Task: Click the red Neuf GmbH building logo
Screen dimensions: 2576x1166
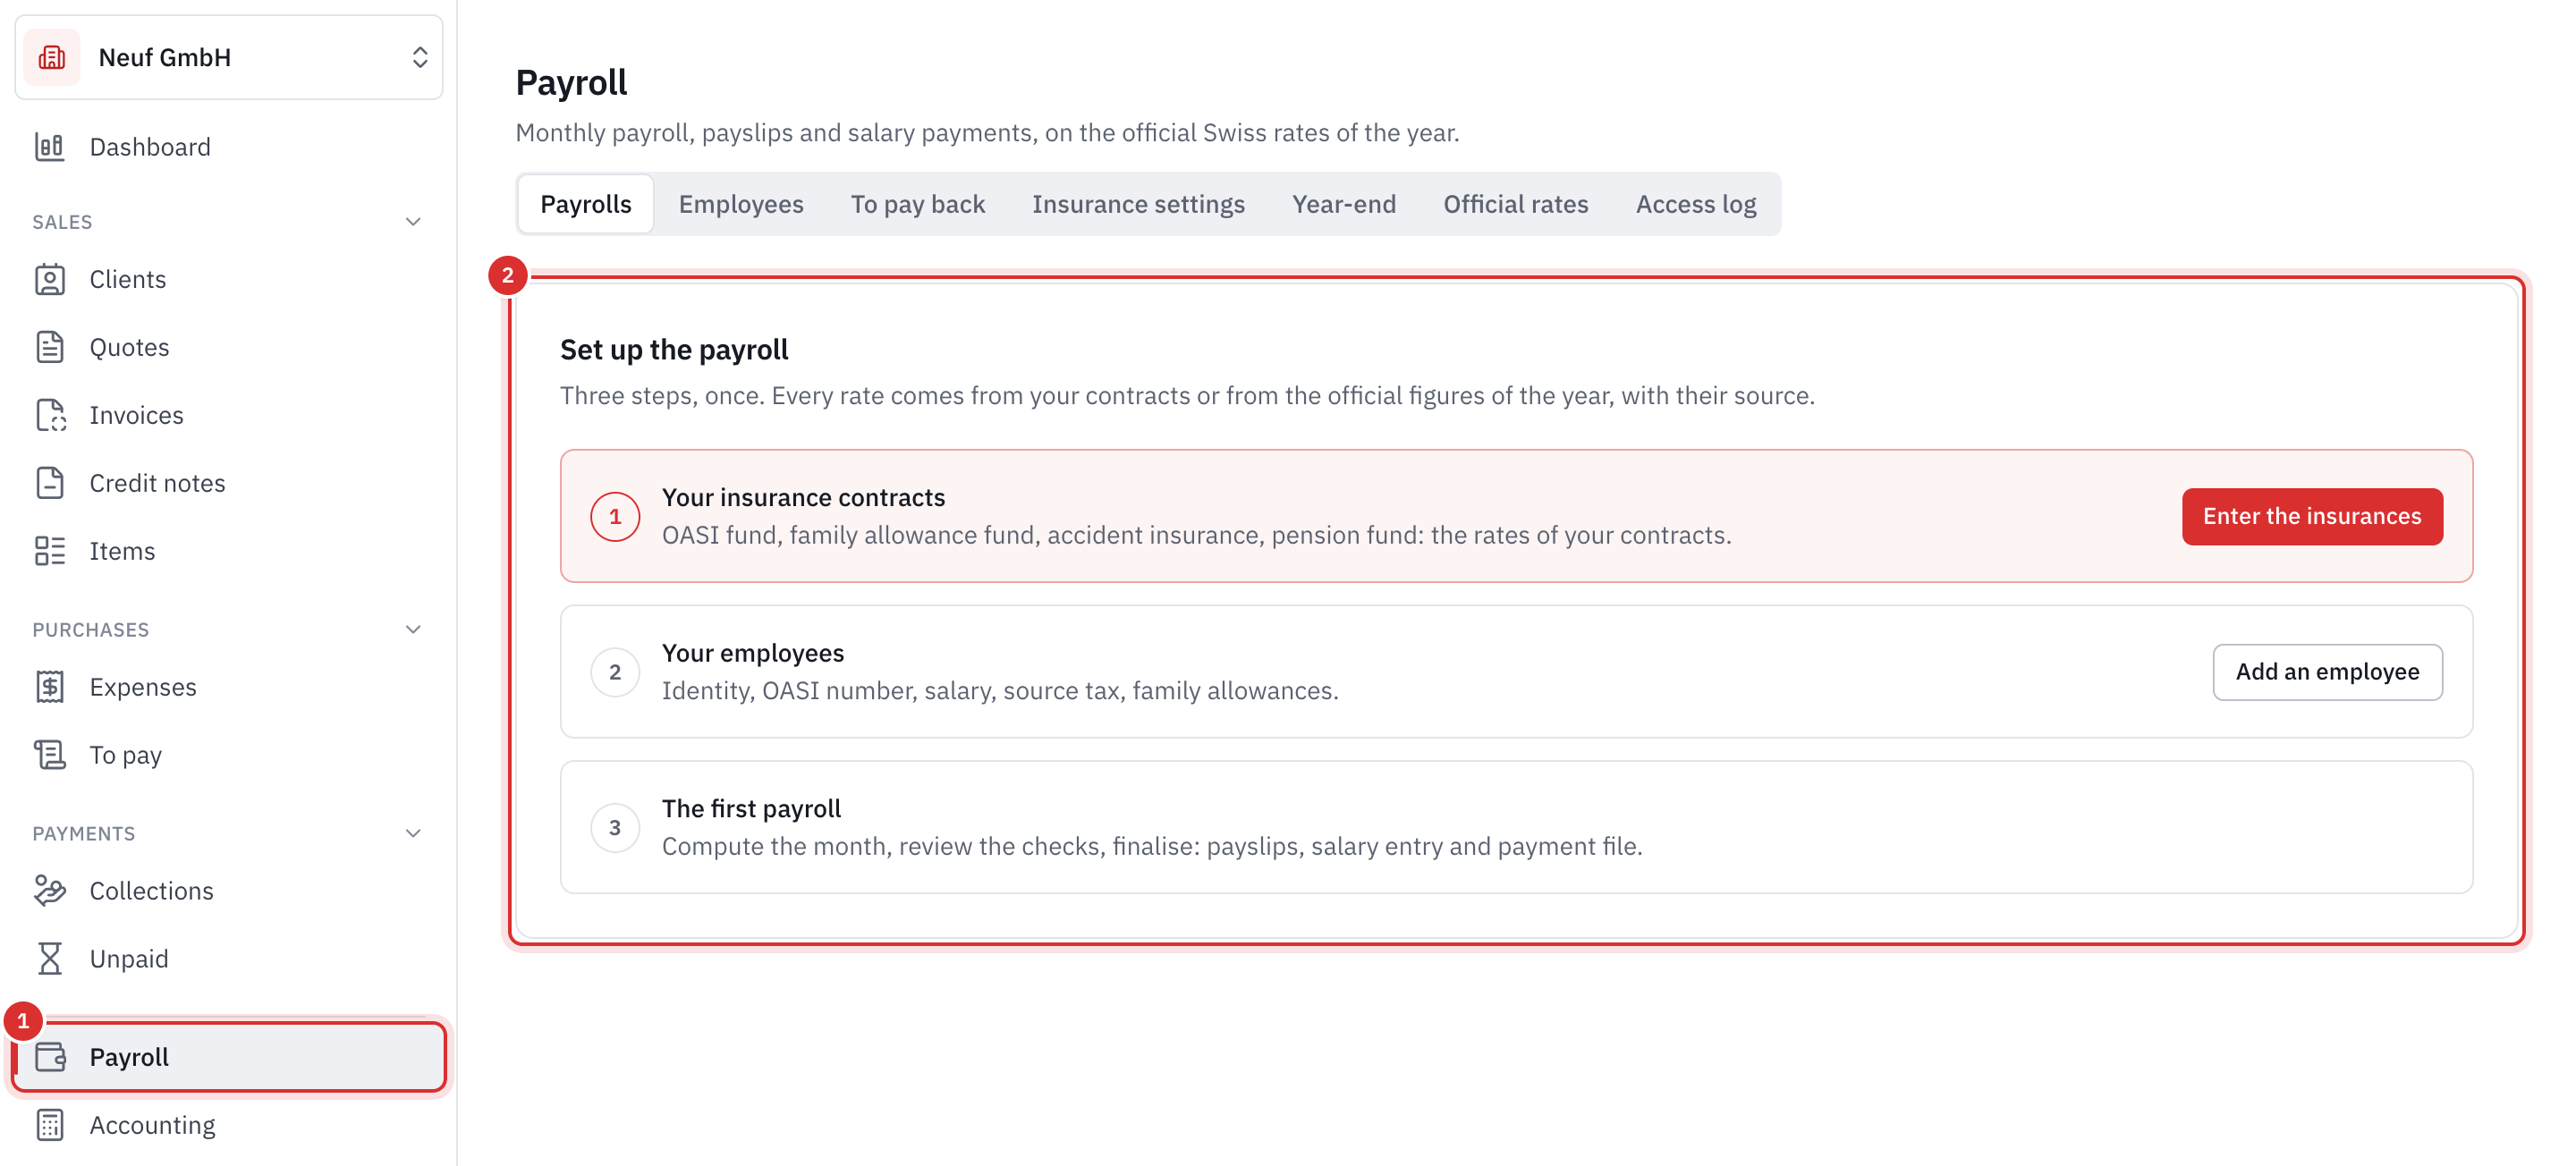Action: pos(51,57)
